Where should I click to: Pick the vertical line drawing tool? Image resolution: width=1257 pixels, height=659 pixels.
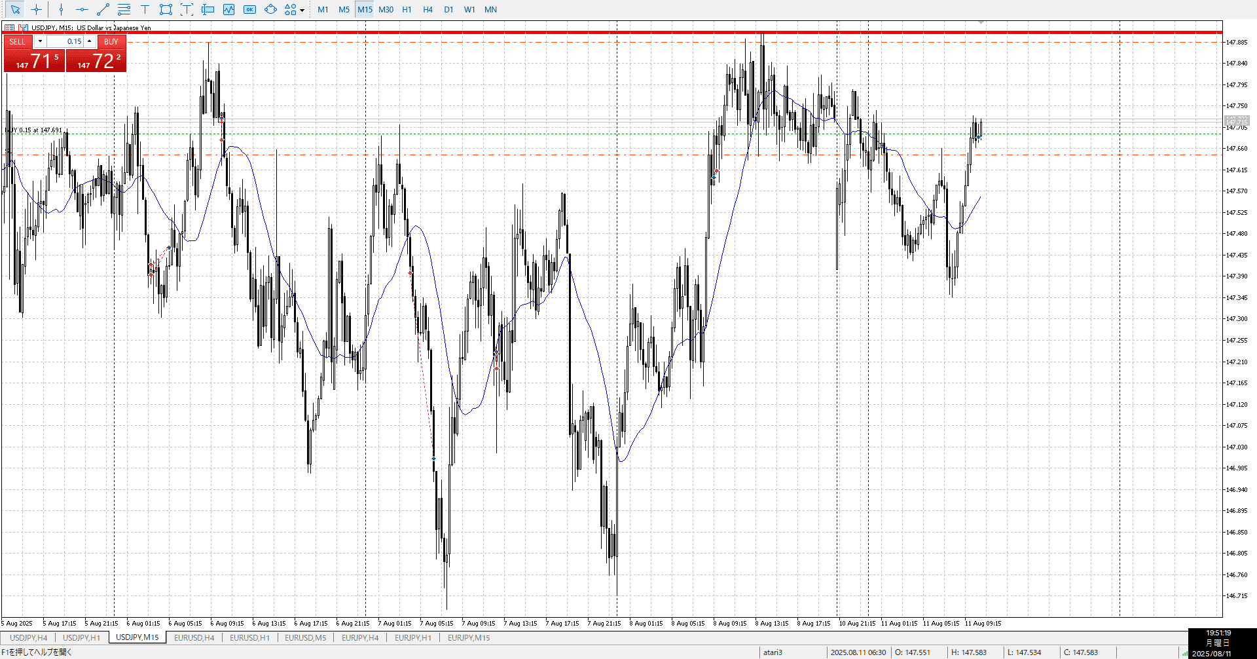click(x=61, y=10)
